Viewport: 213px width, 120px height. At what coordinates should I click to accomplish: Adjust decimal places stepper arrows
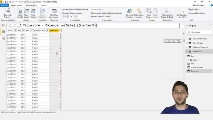click(x=83, y=16)
